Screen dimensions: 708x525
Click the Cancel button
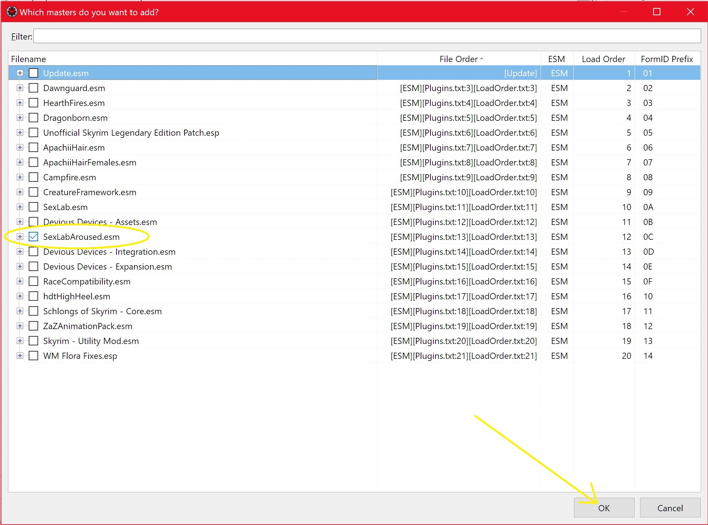(x=670, y=508)
